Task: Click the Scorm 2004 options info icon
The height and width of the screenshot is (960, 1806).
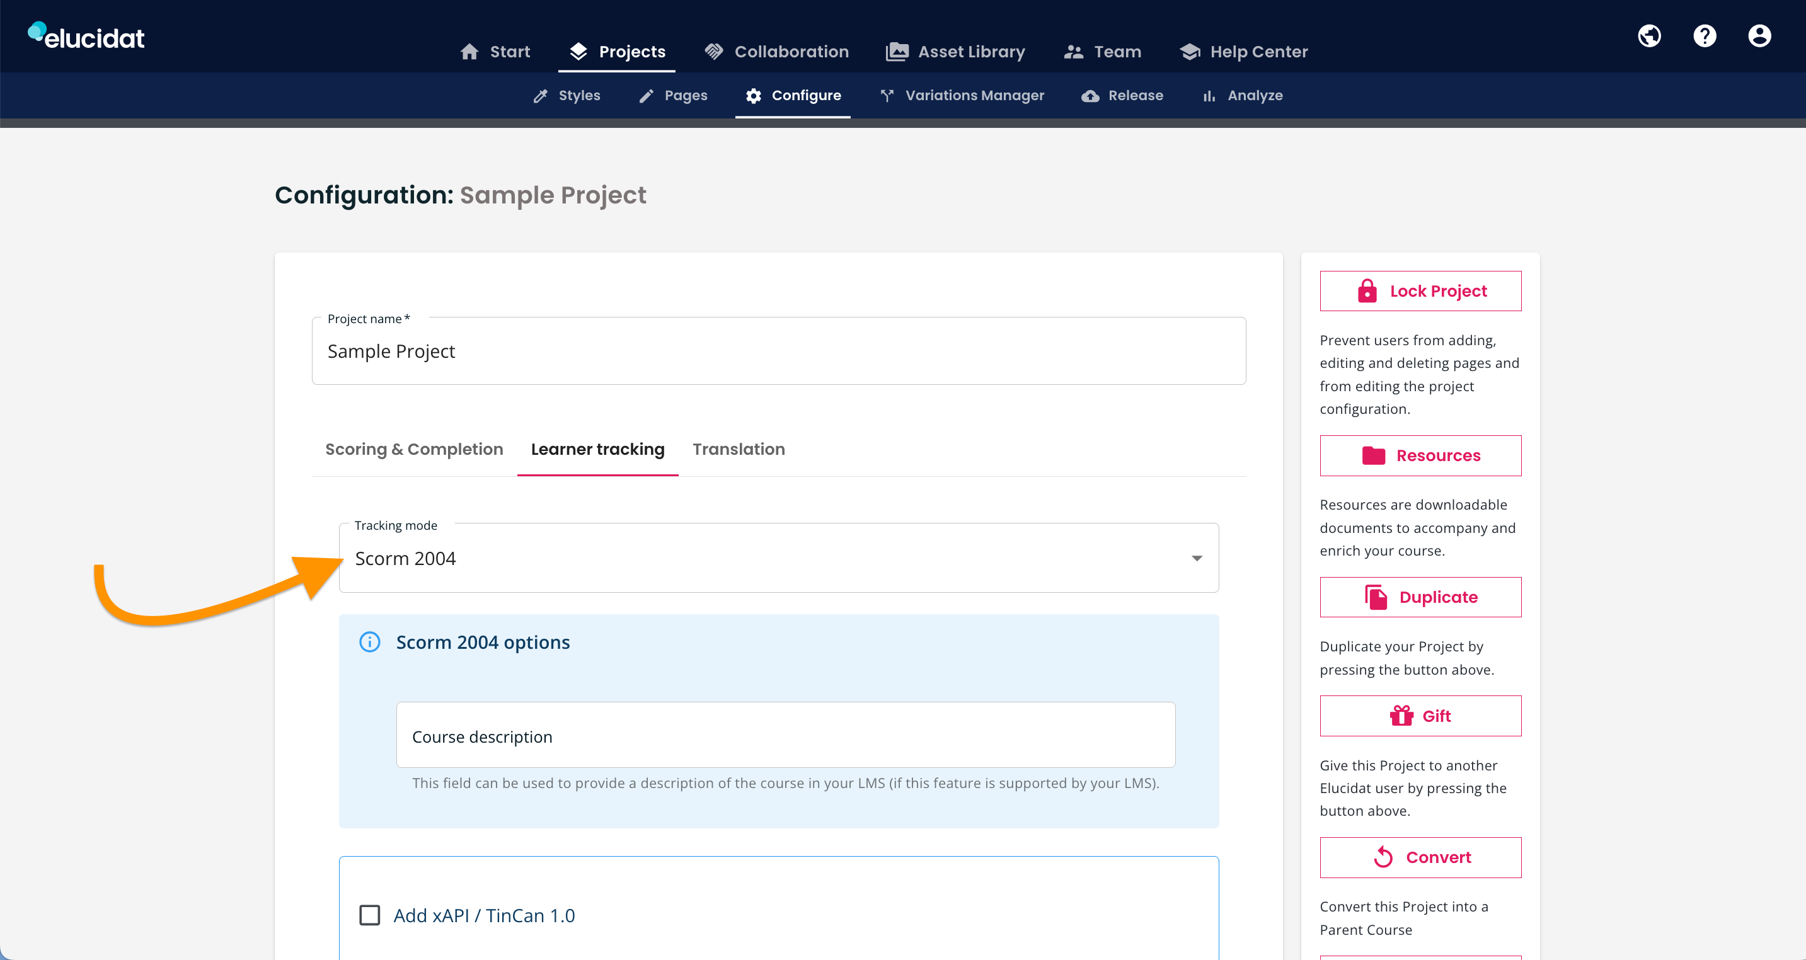Action: [x=369, y=642]
